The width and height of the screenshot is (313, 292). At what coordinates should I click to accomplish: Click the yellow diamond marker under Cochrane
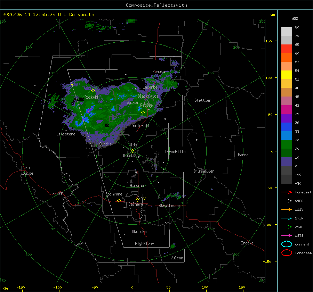(x=119, y=200)
